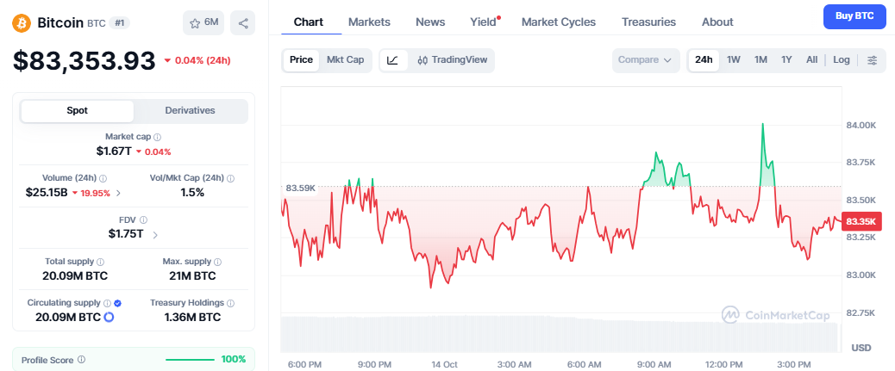
Task: Click the $83,353.93 price text
Action: [84, 61]
